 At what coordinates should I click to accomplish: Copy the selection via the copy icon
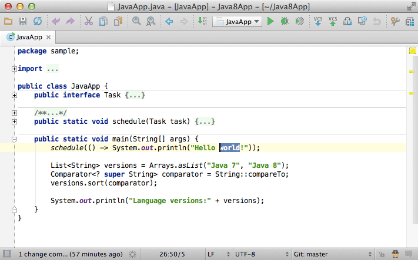(103, 21)
